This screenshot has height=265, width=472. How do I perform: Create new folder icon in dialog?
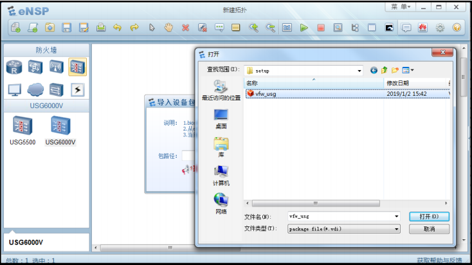tap(395, 70)
